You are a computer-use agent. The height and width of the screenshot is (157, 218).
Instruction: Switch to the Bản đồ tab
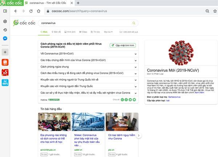(x=56, y=32)
